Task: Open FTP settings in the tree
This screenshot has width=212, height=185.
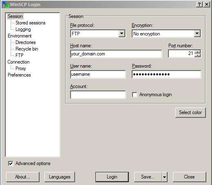Action: point(20,55)
